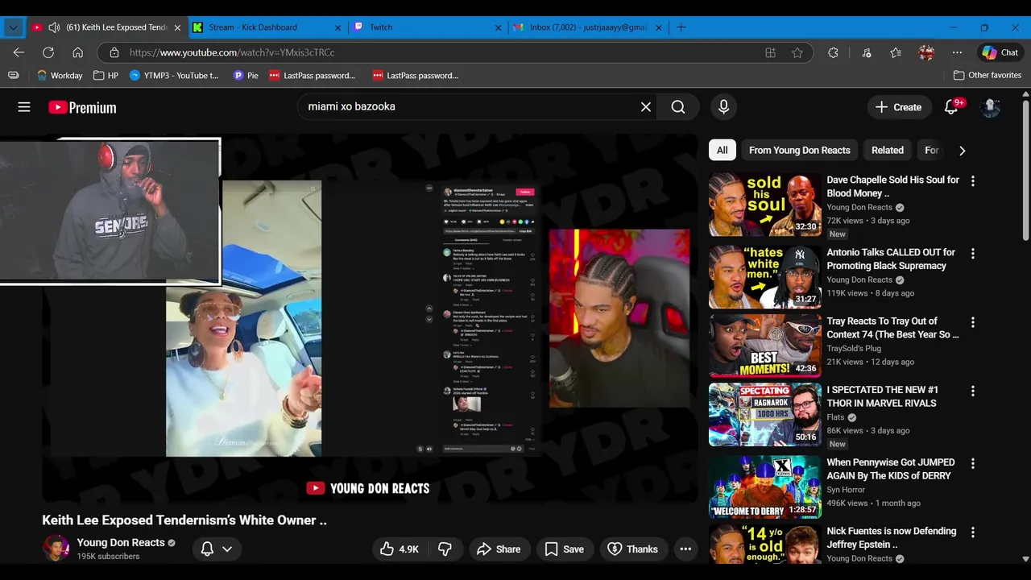Like the video with 4.9K likes

click(400, 549)
